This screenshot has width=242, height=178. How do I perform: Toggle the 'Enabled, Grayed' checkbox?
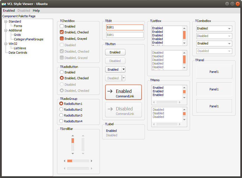click(x=62, y=38)
